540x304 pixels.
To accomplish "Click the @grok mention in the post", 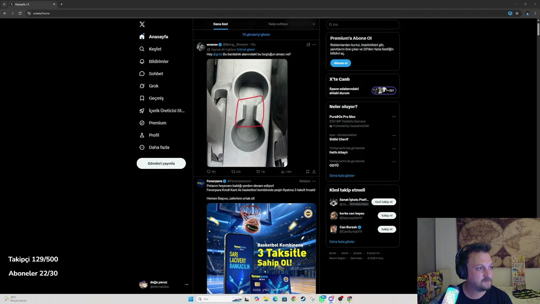I will coord(218,54).
